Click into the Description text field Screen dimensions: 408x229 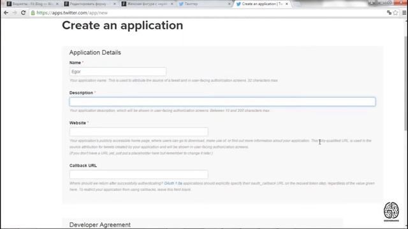pyautogui.click(x=222, y=102)
